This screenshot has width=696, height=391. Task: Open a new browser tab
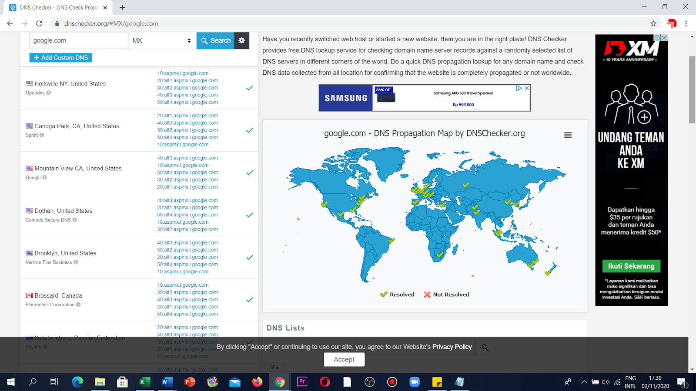click(122, 7)
